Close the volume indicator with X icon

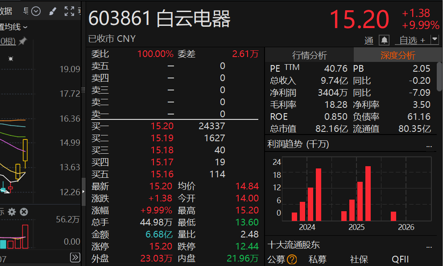pos(24,212)
